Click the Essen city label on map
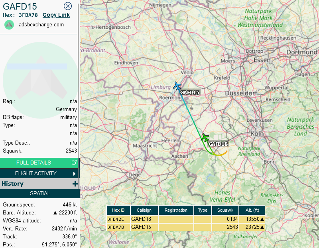Viewport: 319px width, 248px height. [262, 60]
